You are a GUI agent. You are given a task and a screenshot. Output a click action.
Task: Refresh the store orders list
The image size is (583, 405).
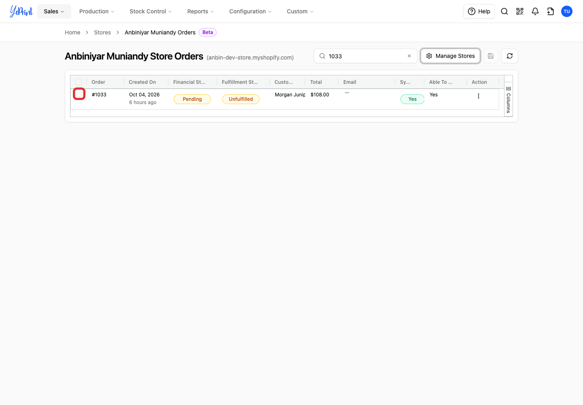tap(510, 56)
